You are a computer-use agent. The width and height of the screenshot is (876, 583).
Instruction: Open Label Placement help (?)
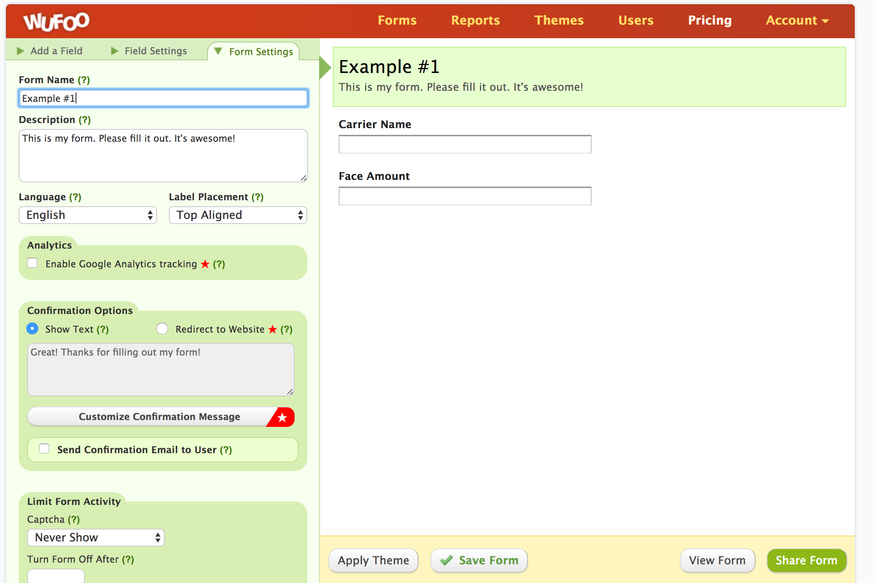point(258,197)
